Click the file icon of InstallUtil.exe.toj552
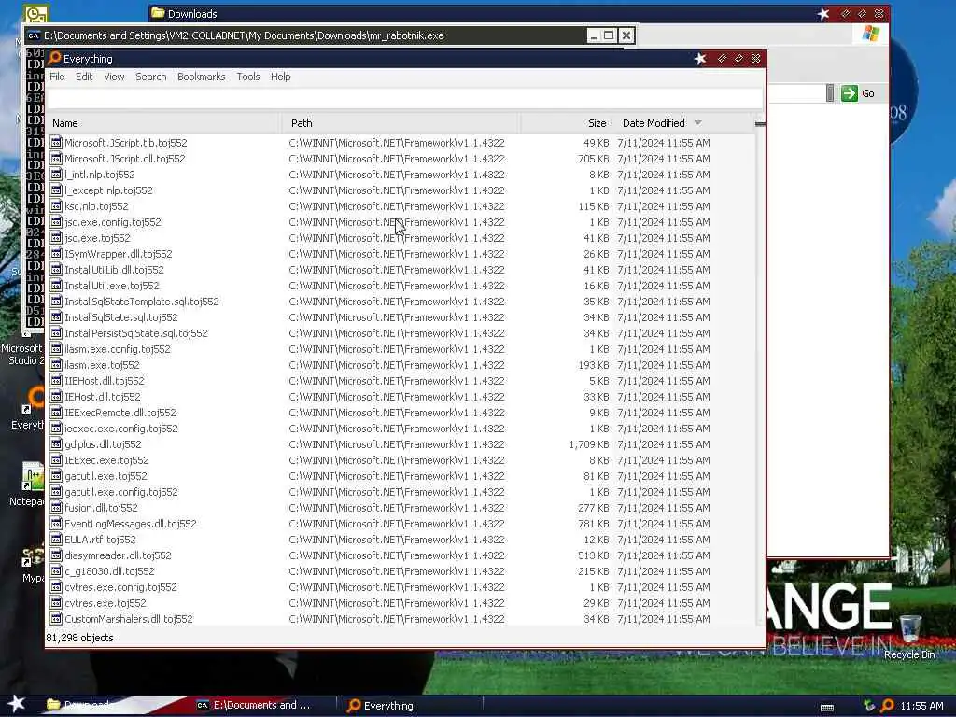The width and height of the screenshot is (956, 717). click(56, 286)
